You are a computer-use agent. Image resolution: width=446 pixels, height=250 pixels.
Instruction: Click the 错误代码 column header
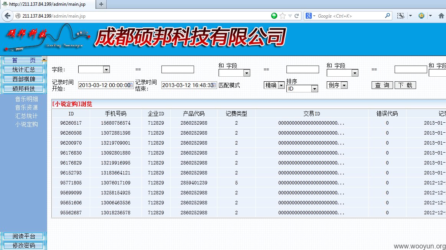click(x=387, y=114)
